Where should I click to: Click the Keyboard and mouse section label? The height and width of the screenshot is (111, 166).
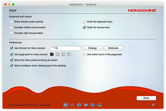click(x=20, y=17)
